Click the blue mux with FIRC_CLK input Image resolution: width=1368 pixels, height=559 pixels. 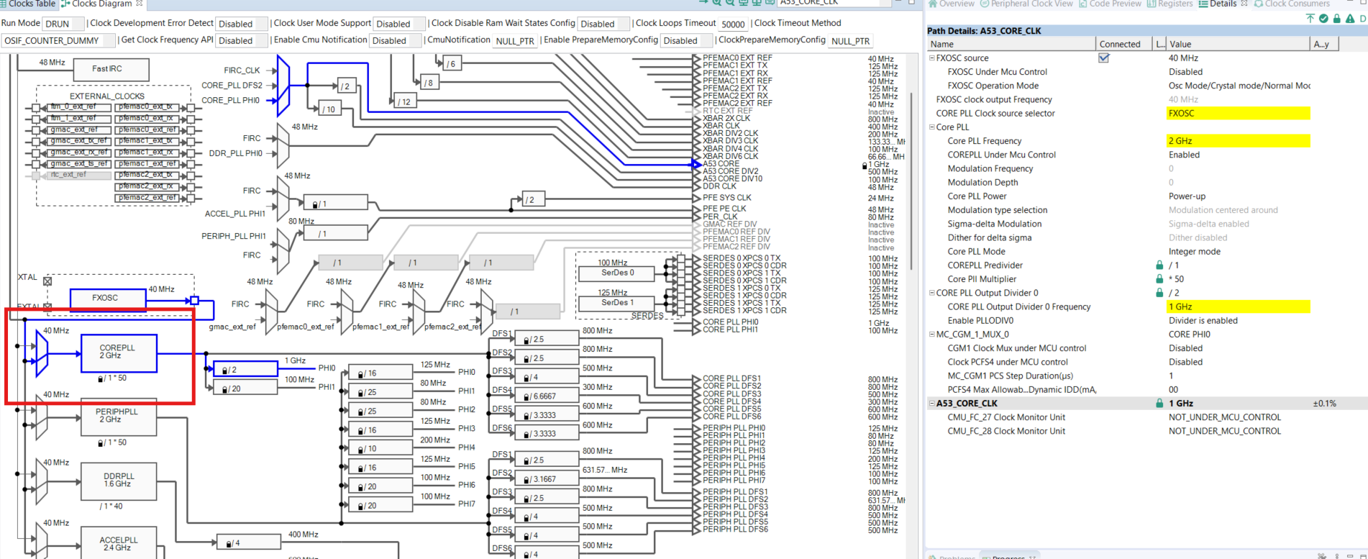283,86
